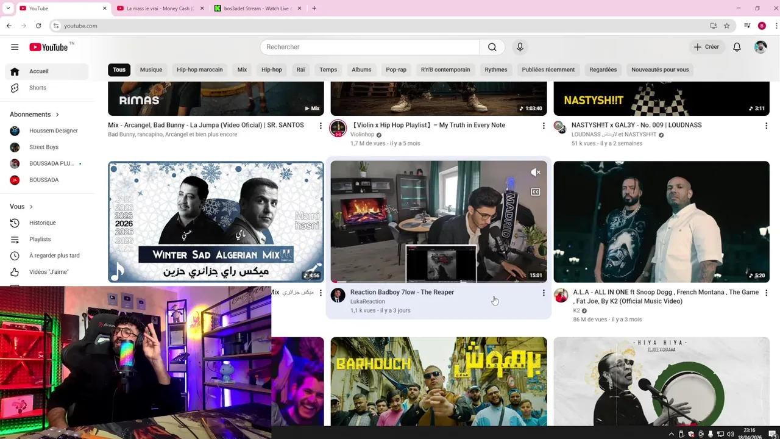This screenshot has height=439, width=780.
Task: Start voice search with the microphone
Action: (x=520, y=47)
